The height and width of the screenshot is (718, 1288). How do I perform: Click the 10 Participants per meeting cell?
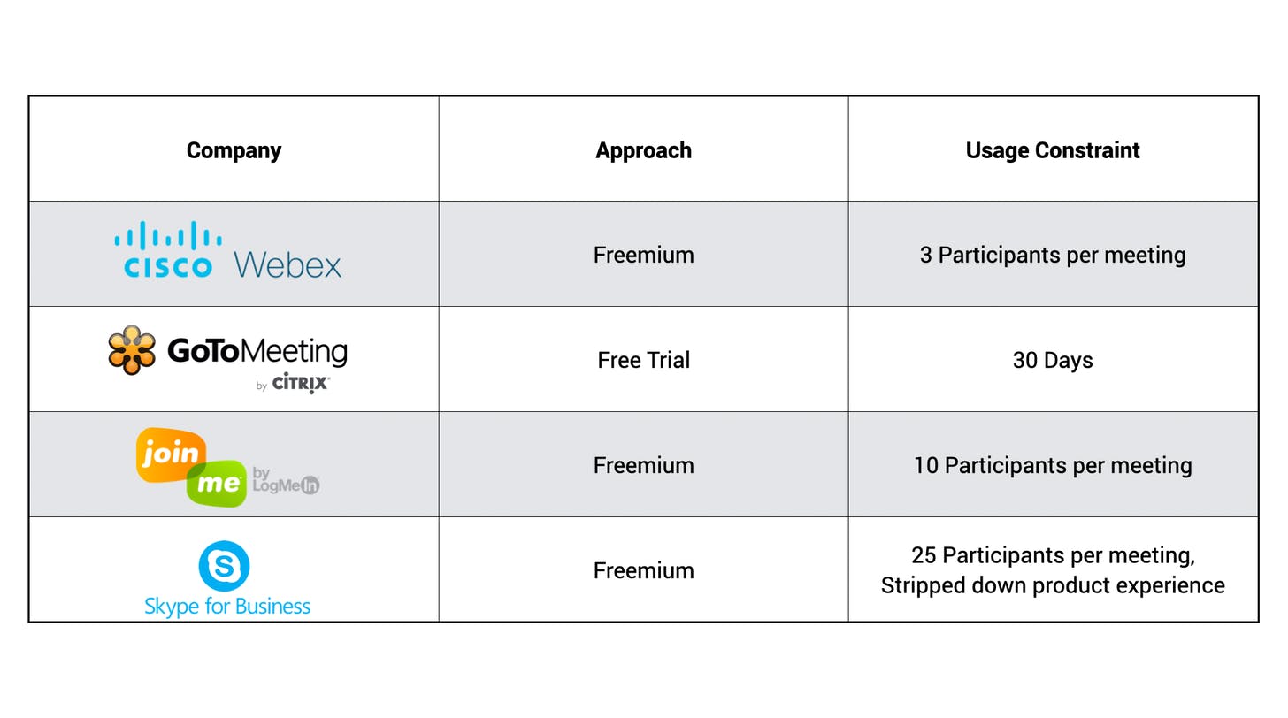click(x=1053, y=465)
